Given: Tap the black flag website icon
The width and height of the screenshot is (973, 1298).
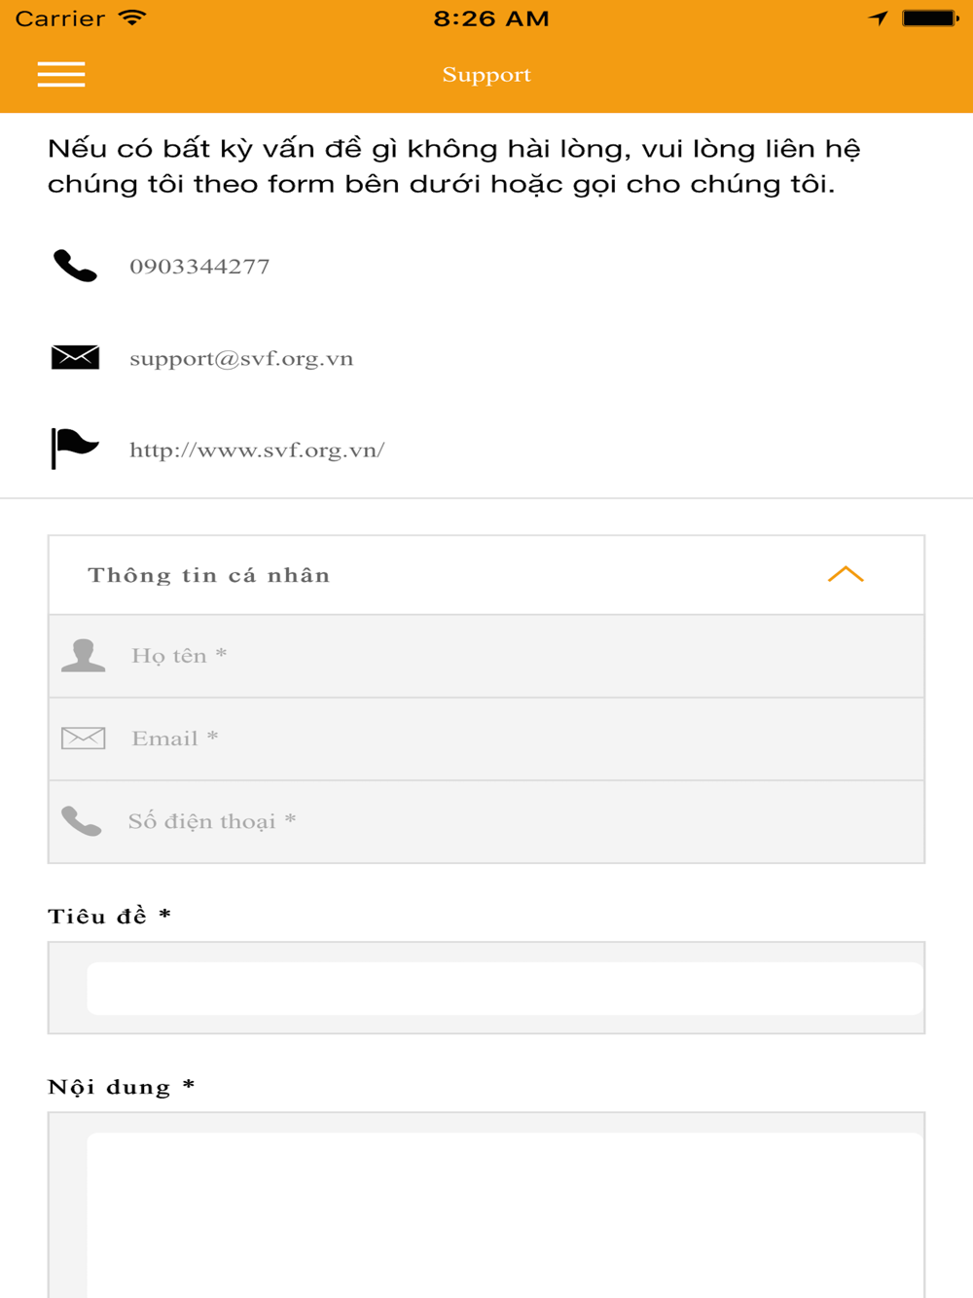Looking at the screenshot, I should coord(75,449).
